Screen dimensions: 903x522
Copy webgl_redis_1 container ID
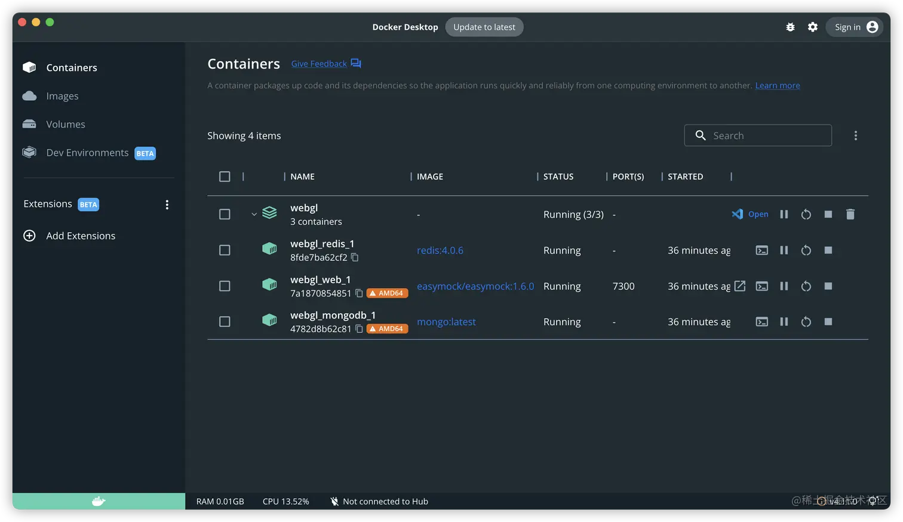[355, 257]
